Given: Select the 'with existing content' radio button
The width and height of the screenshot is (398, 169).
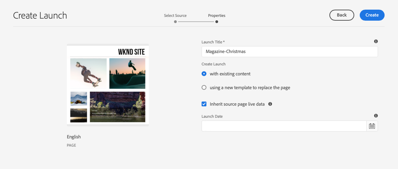Looking at the screenshot, I should [204, 74].
